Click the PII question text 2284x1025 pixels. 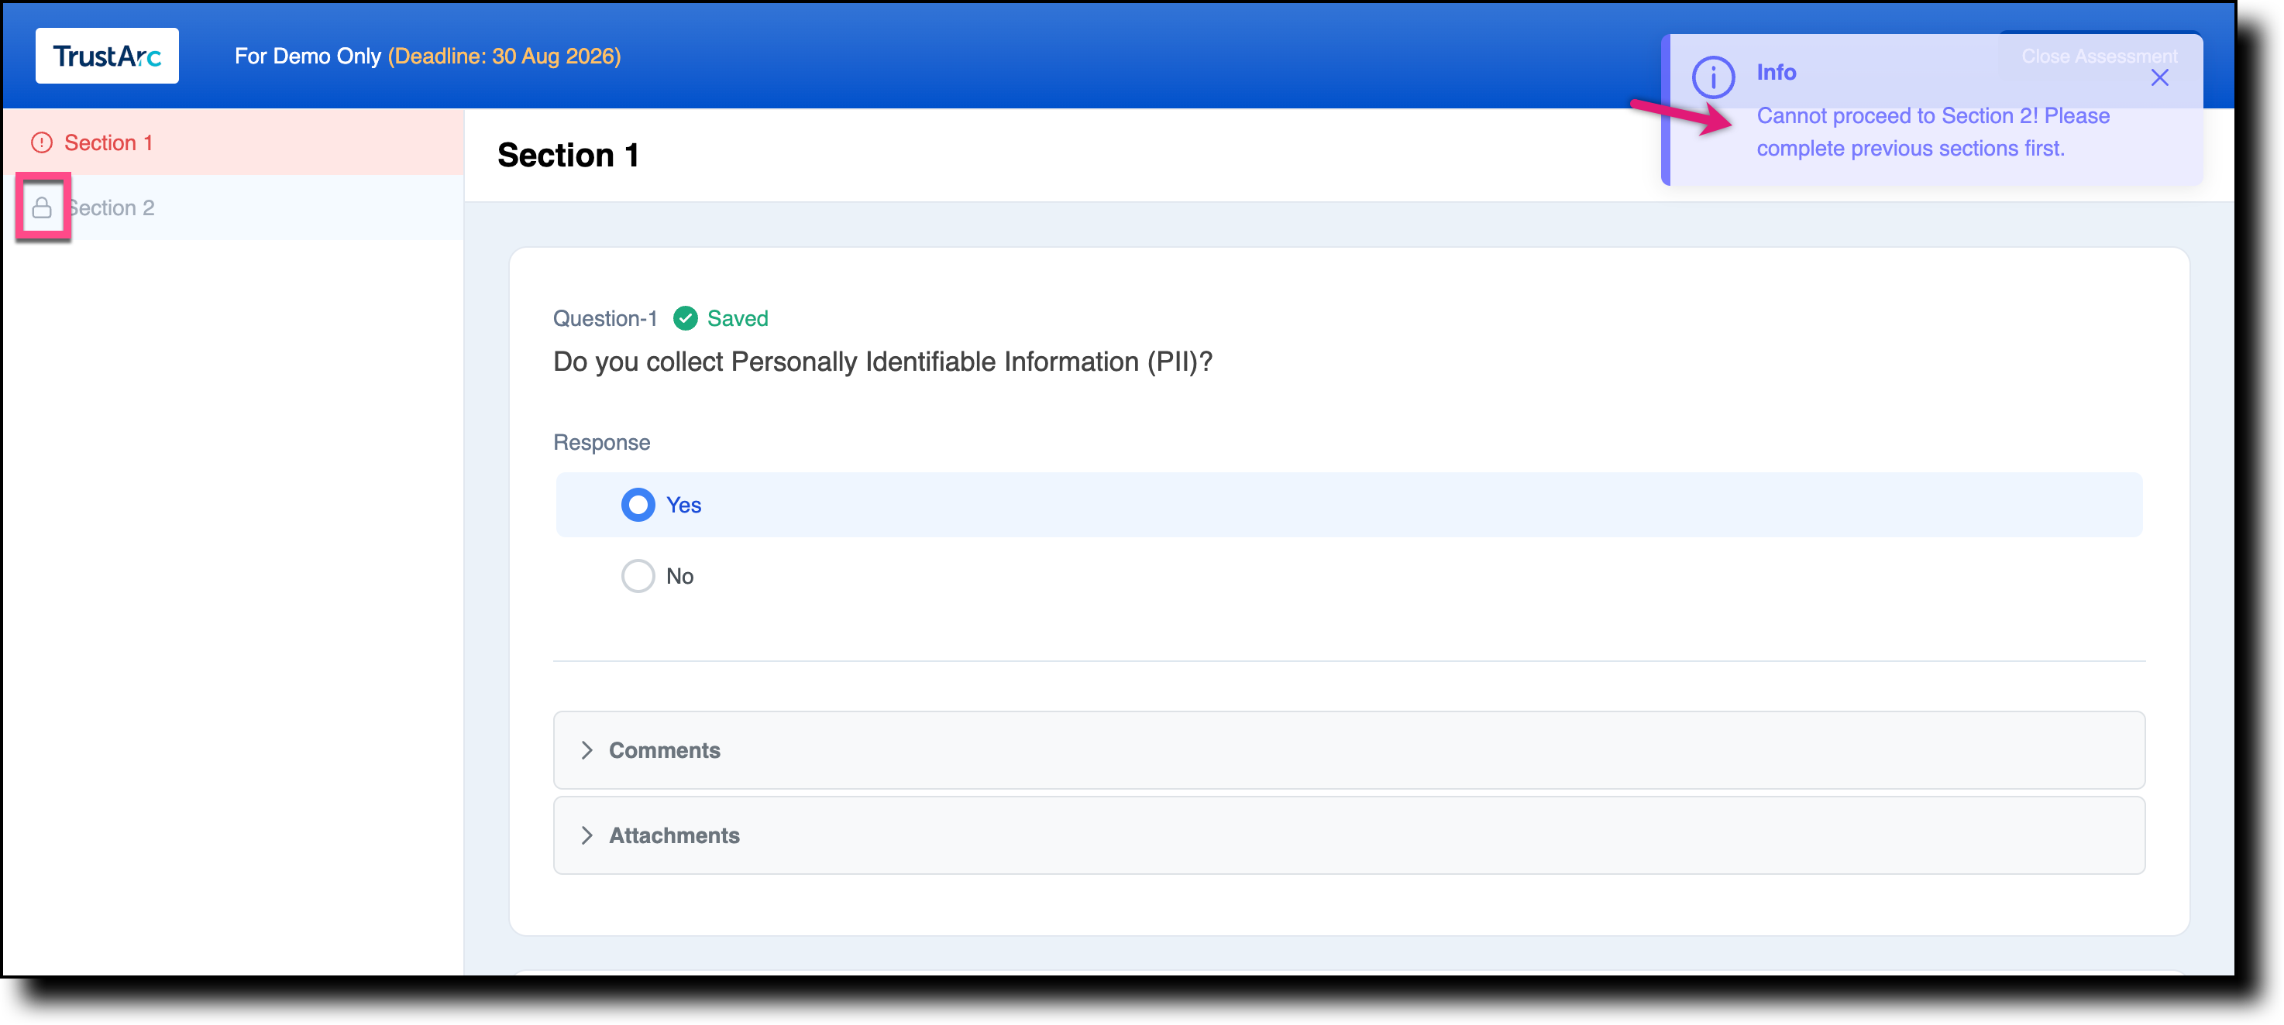click(x=882, y=362)
